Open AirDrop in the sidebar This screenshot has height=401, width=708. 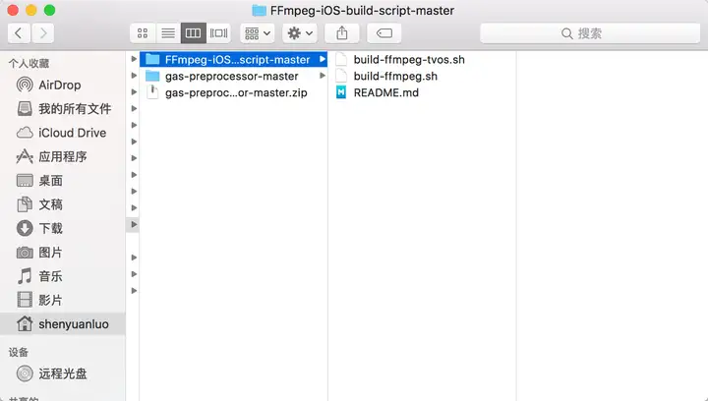tap(63, 85)
